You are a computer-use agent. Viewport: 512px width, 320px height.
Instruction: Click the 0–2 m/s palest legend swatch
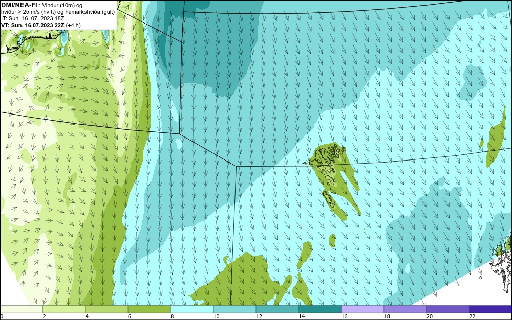click(21, 309)
